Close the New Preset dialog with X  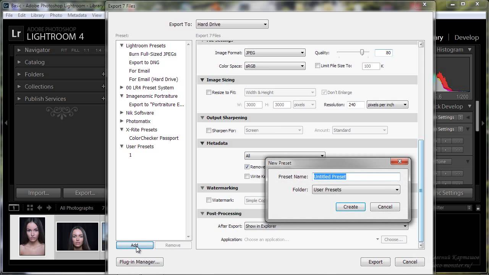(x=400, y=161)
